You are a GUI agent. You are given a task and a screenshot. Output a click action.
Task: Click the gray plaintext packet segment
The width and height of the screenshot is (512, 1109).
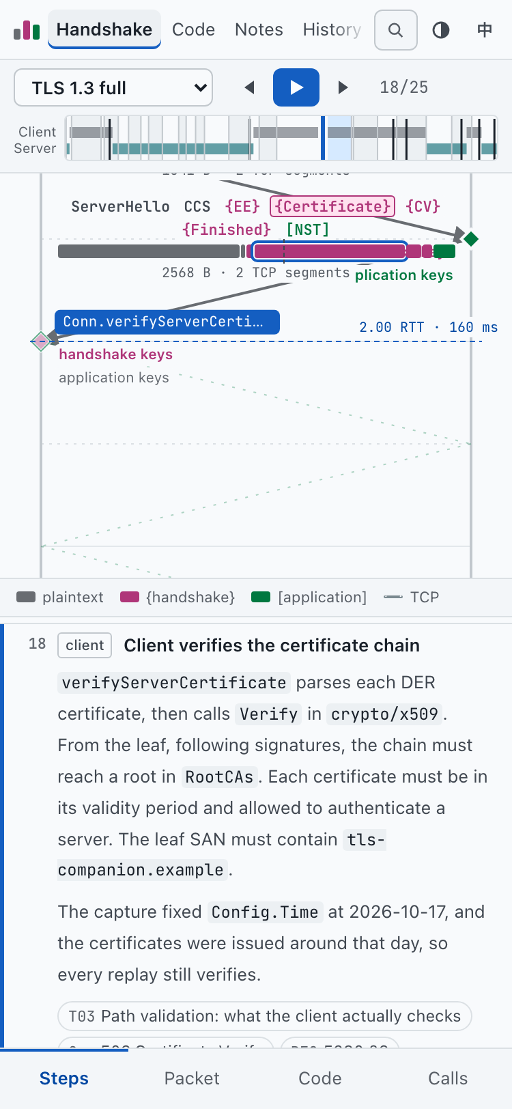(149, 251)
